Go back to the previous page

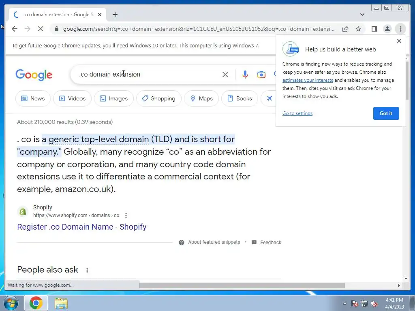point(15,29)
